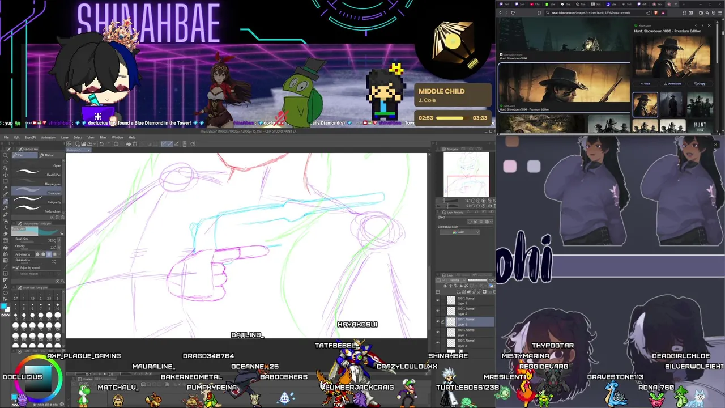Toggle Adjust by speed checkbox
725x408 pixels.
coord(17,267)
